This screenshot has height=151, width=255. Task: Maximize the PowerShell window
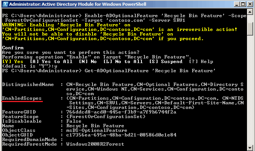point(243,4)
